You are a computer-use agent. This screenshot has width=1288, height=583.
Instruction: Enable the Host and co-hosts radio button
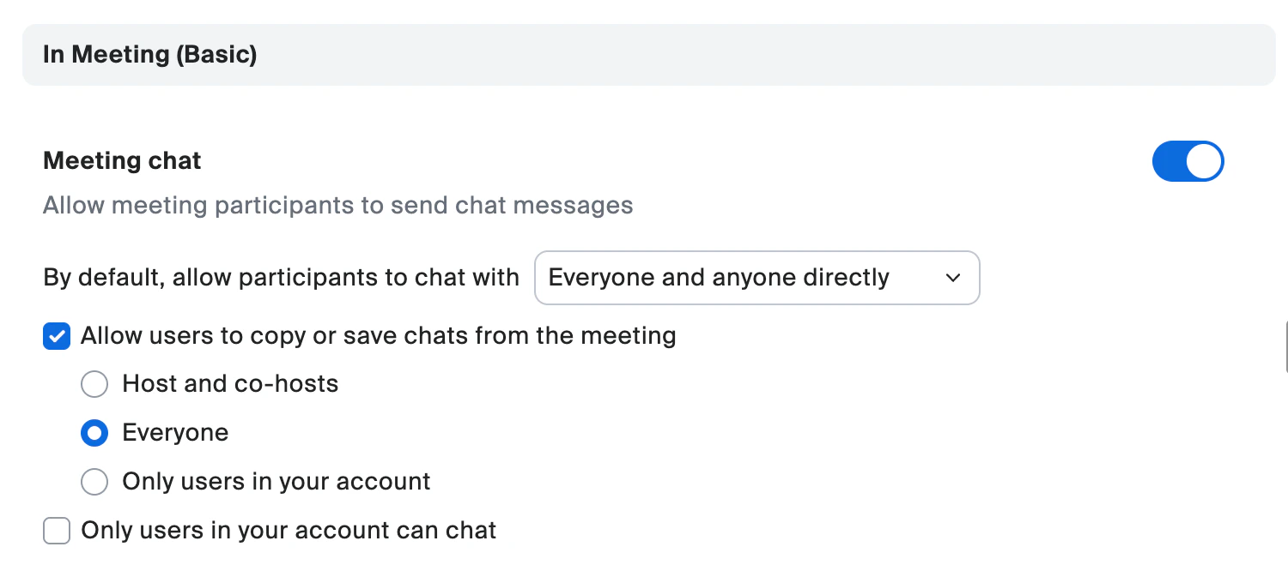[x=94, y=384]
